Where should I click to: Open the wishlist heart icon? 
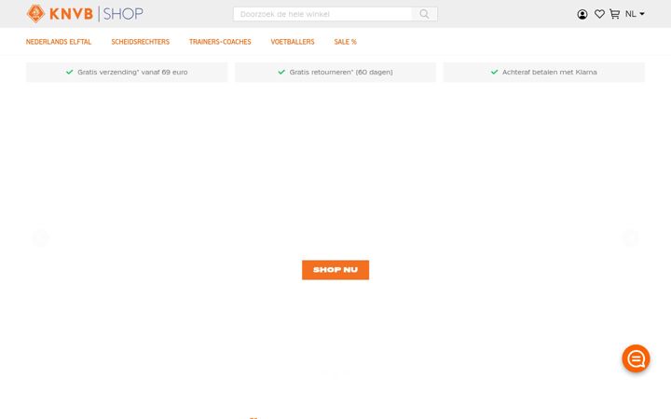(599, 14)
